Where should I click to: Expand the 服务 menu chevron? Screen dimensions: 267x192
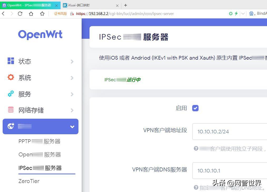[x=72, y=94]
